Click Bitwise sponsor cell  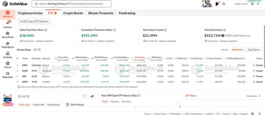coord(46,76)
